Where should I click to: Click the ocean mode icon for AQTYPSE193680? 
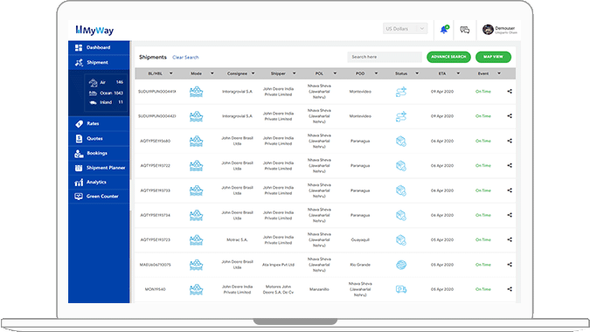coord(196,141)
